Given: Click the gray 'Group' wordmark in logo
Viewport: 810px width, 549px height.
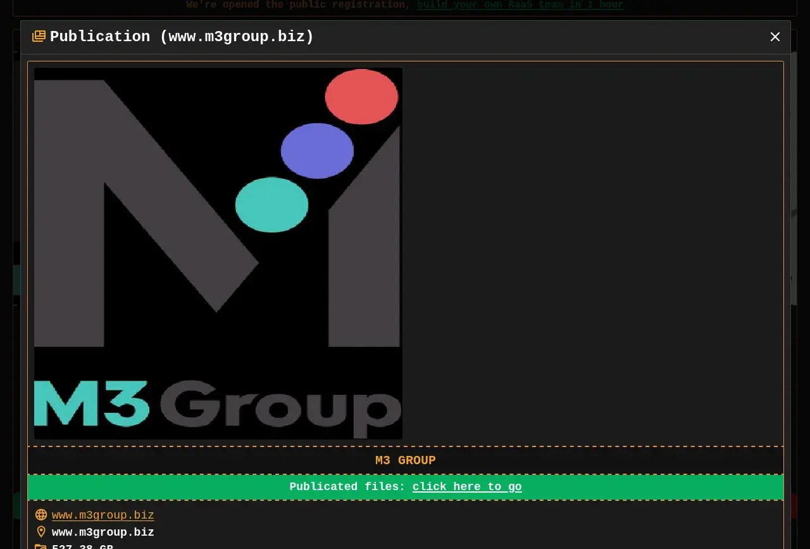Looking at the screenshot, I should pos(280,407).
